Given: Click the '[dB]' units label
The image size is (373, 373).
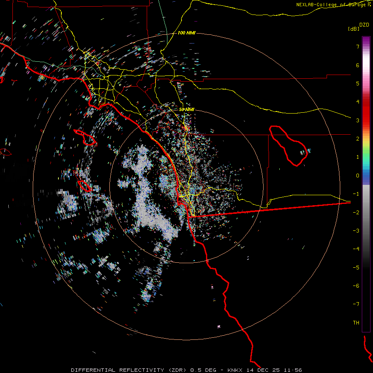Looking at the screenshot, I should pyautogui.click(x=354, y=29).
